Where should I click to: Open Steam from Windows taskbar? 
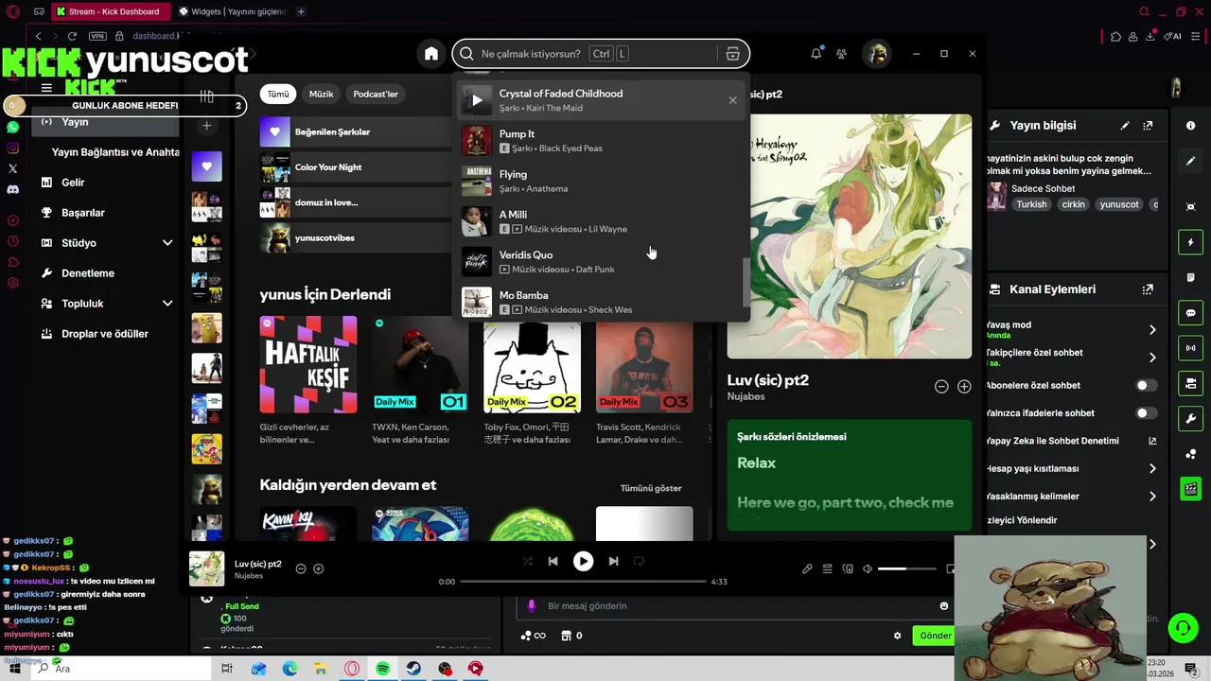tap(413, 669)
